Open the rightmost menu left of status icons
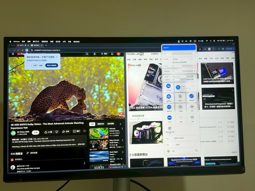This screenshot has height=191, width=255. coord(76,42)
